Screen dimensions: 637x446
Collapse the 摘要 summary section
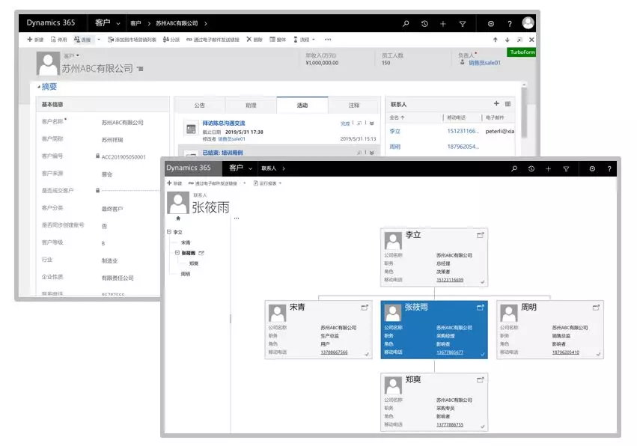click(x=39, y=87)
